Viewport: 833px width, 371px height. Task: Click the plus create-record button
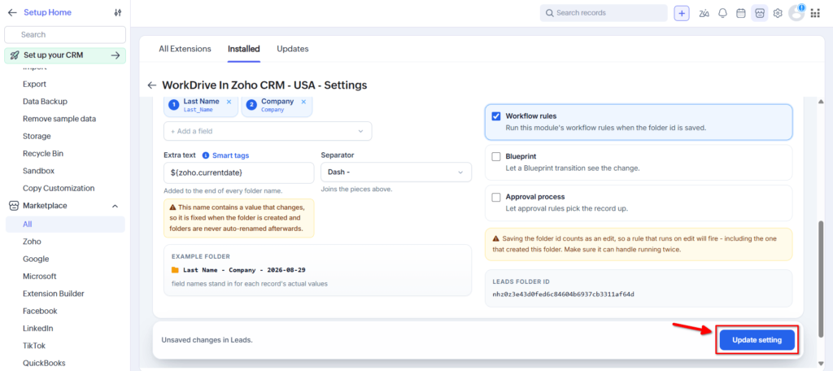(x=682, y=13)
